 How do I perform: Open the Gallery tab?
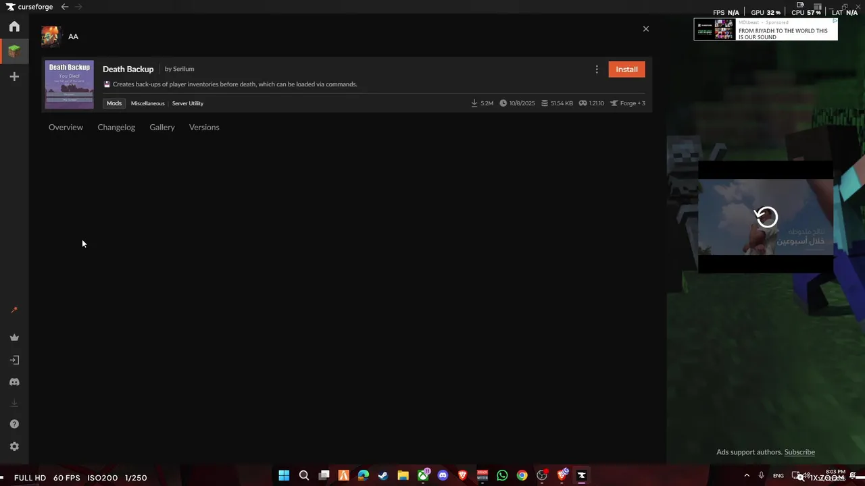[x=162, y=127]
